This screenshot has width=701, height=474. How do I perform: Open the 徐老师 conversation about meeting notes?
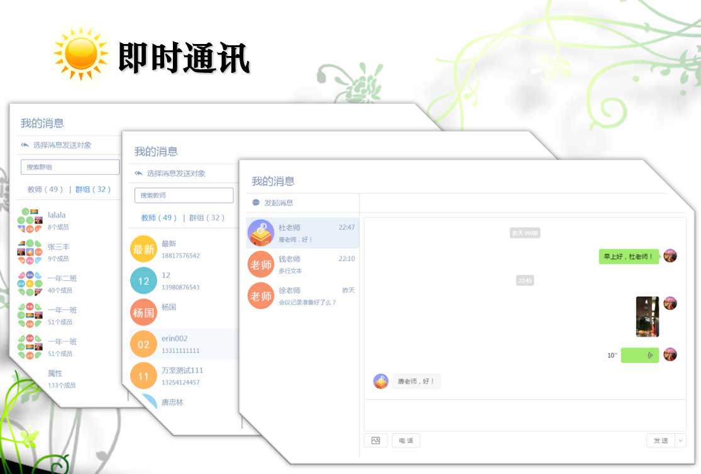(307, 296)
